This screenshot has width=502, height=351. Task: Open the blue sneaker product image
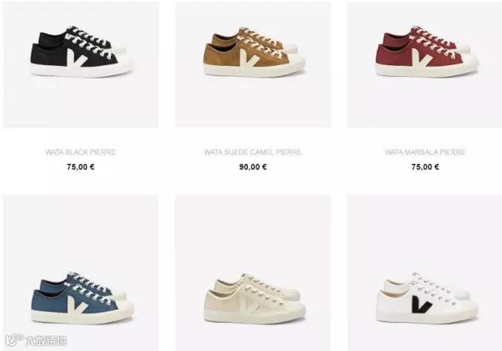(81, 272)
